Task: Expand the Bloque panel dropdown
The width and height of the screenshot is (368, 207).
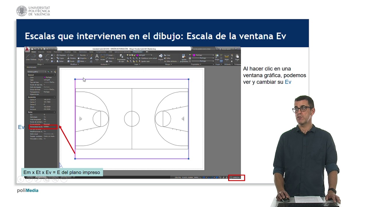Action: [168, 64]
